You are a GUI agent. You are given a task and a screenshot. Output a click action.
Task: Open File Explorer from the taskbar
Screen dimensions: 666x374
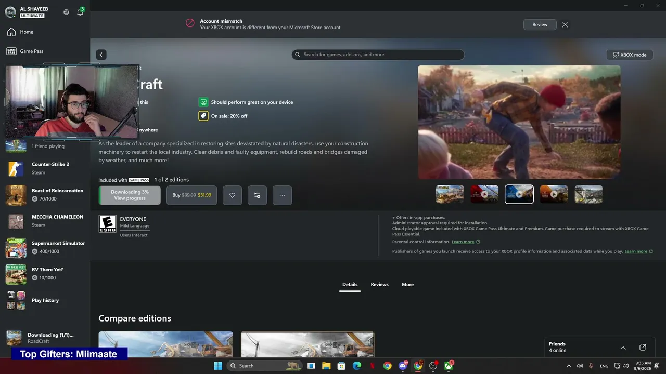tap(326, 366)
